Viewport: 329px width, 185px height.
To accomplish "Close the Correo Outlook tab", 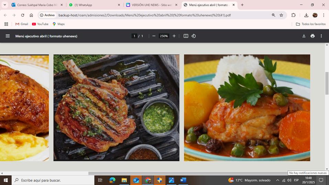I will (62, 5).
